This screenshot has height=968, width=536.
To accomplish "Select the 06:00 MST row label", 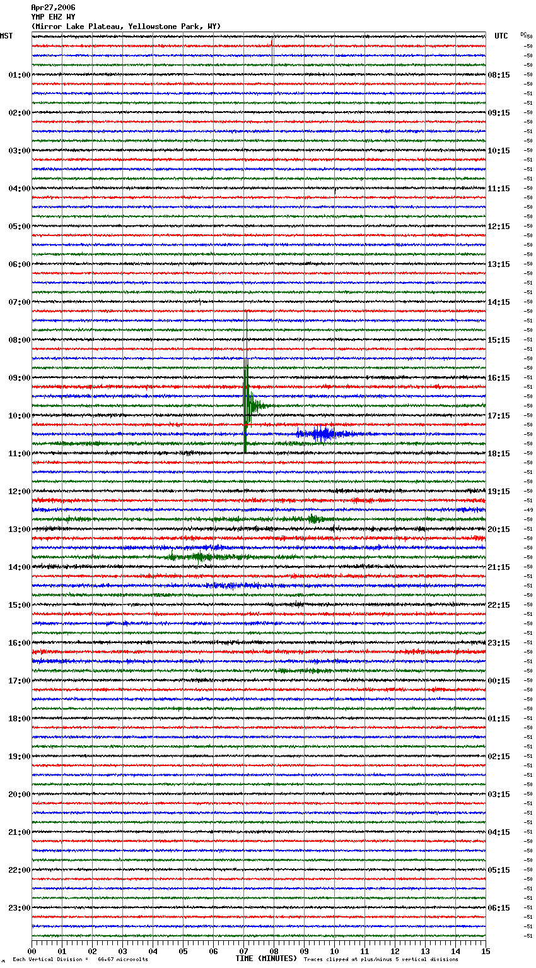I will pyautogui.click(x=20, y=264).
